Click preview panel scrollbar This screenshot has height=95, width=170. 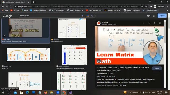click(x=165, y=32)
